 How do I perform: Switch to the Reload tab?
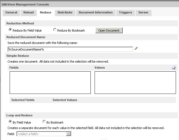click(29, 13)
